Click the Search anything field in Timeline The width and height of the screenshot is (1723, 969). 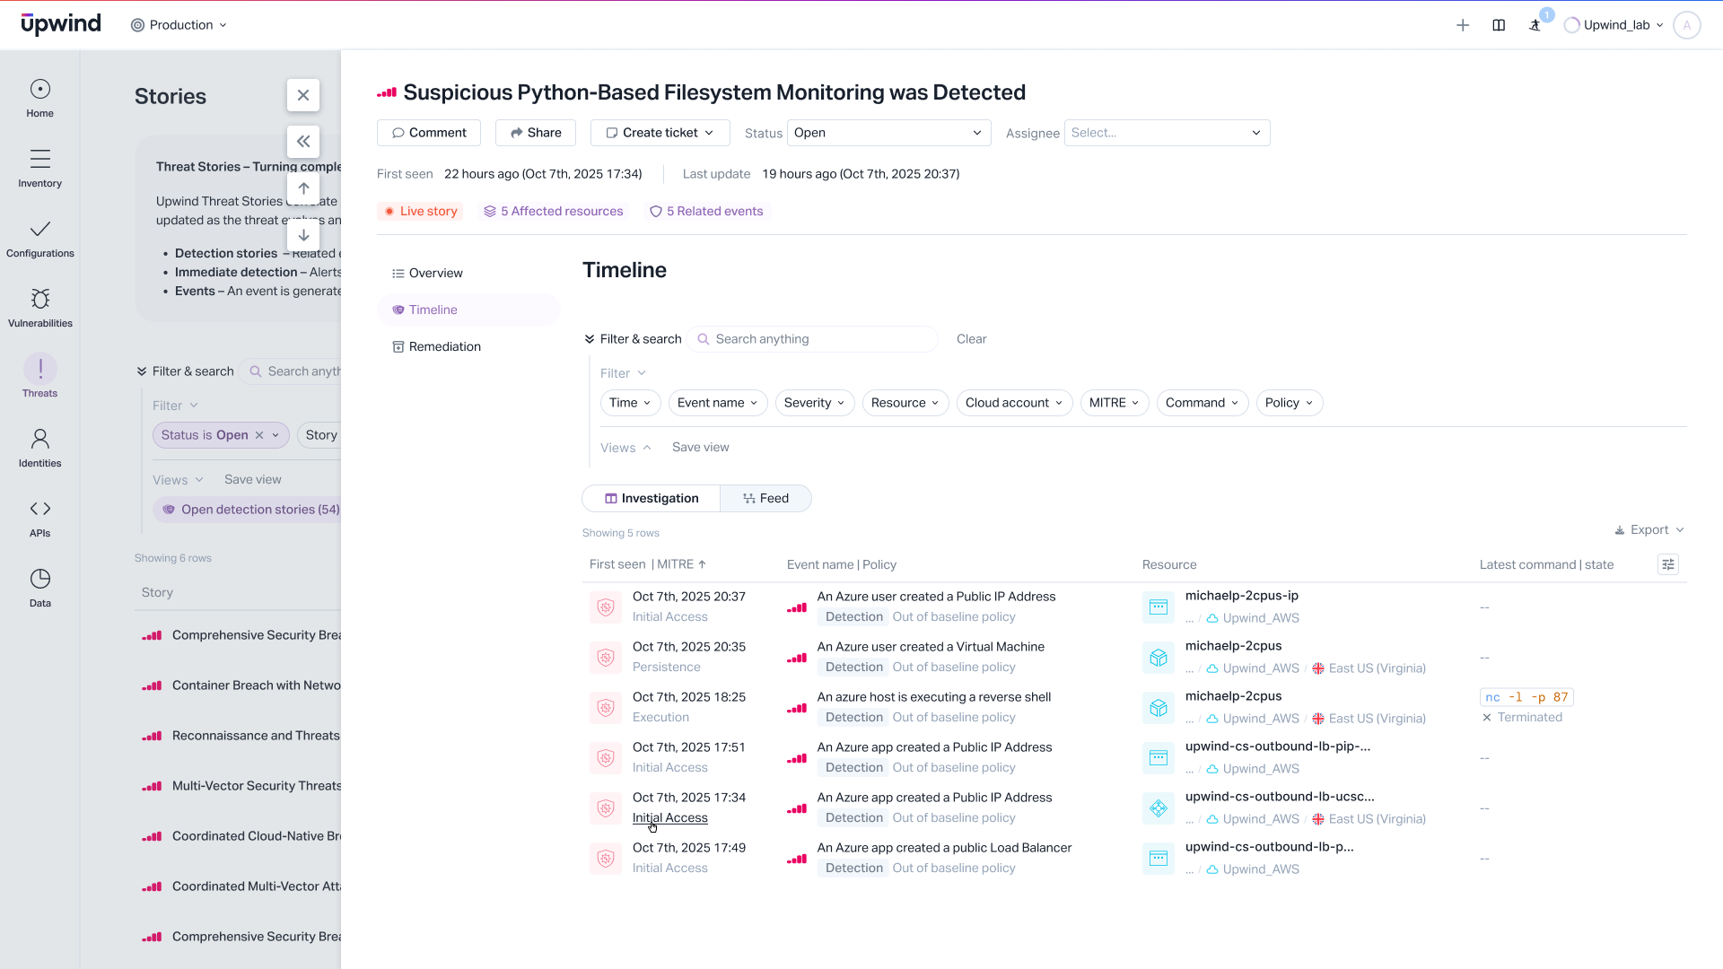[817, 339]
